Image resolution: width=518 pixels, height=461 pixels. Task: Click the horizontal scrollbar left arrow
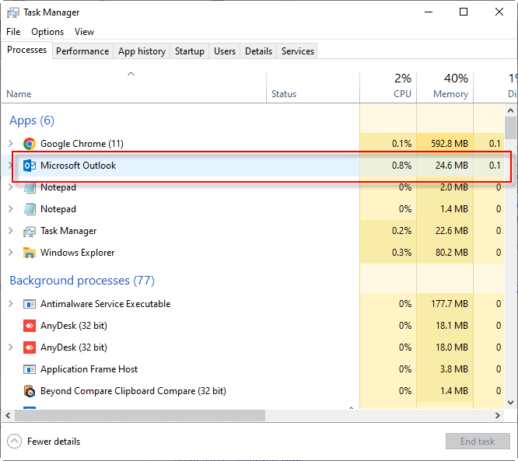[x=8, y=415]
